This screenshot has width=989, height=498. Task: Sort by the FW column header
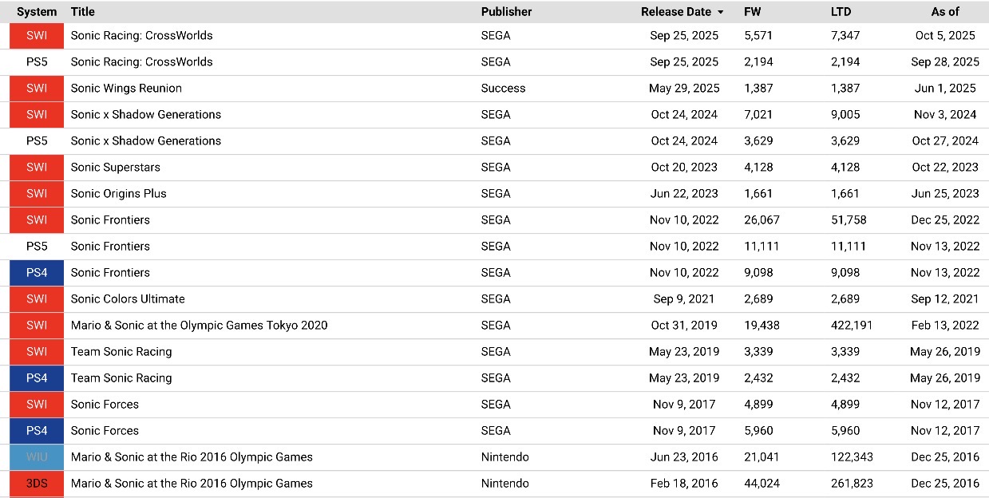pyautogui.click(x=752, y=12)
